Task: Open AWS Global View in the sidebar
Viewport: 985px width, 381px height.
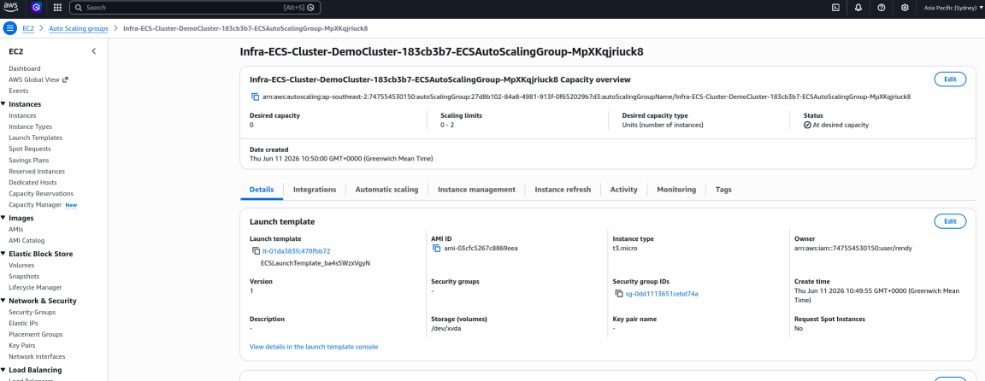Action: click(34, 79)
